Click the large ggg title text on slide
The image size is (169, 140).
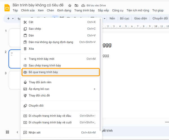[107, 45]
